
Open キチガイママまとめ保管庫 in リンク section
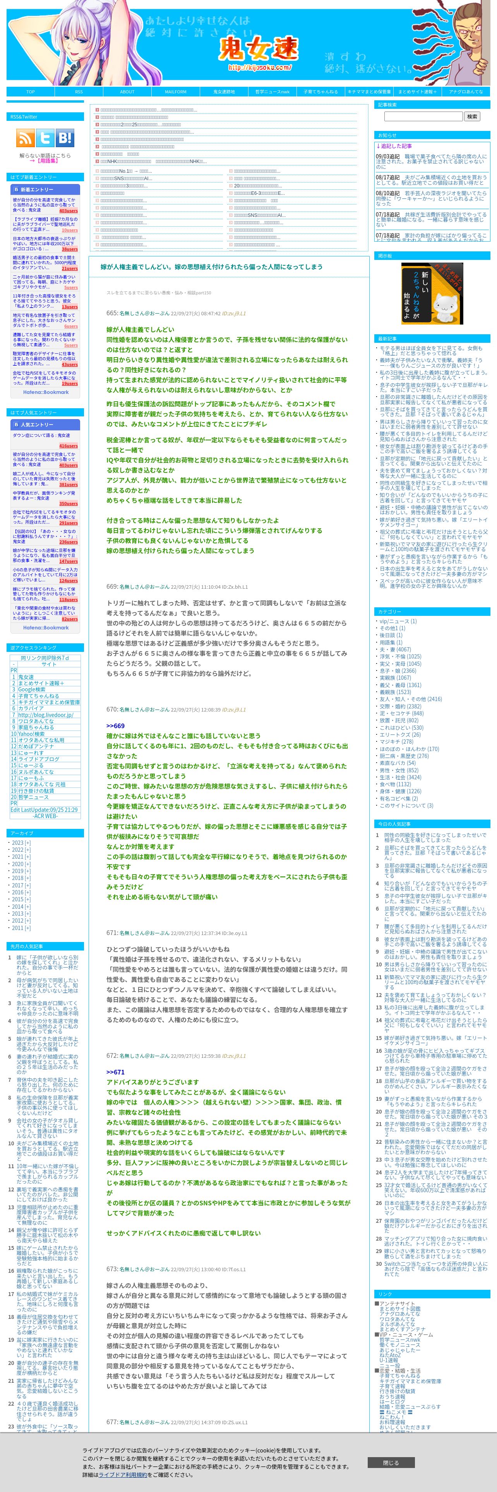(x=410, y=1381)
